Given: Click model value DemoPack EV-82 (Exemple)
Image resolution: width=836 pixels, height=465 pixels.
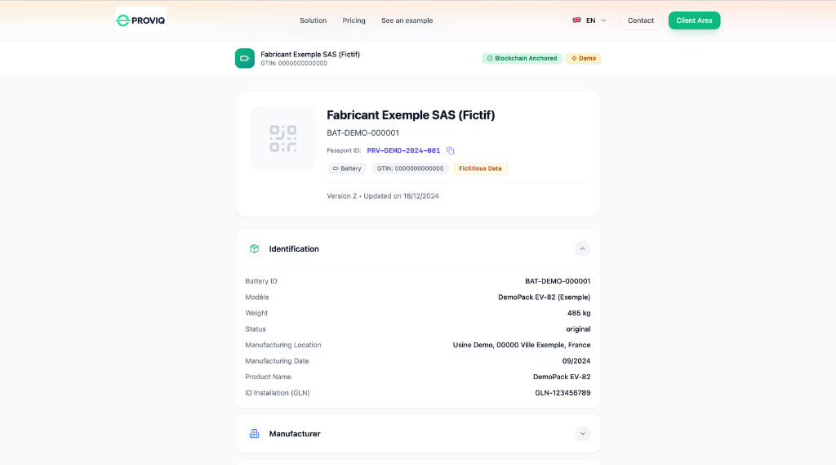Looking at the screenshot, I should click(544, 297).
